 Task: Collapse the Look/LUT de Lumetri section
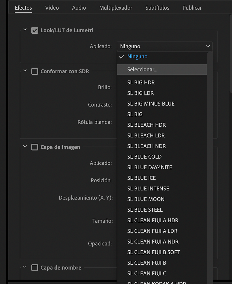(25, 29)
